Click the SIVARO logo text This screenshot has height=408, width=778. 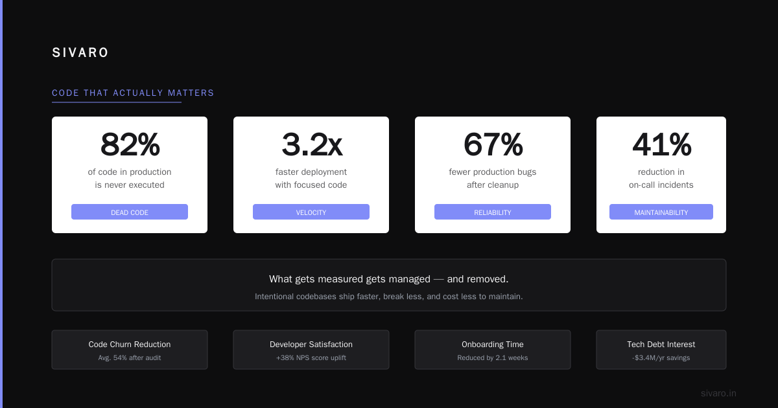[x=80, y=53]
